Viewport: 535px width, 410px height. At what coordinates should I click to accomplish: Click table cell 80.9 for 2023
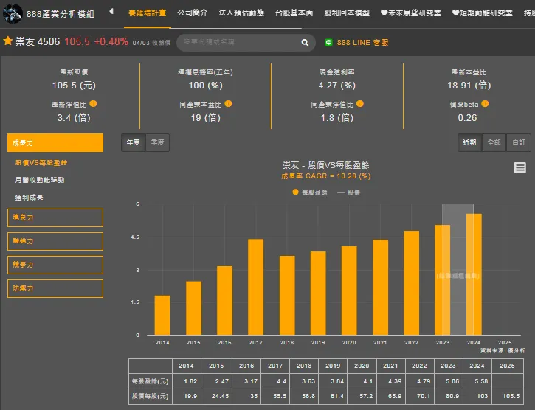[x=449, y=396]
